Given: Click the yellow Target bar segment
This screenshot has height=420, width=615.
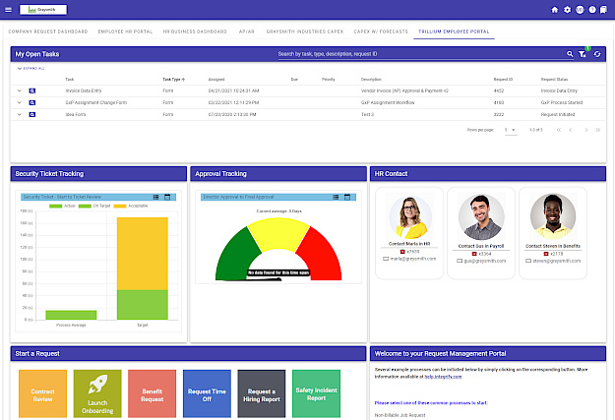Looking at the screenshot, I should tap(143, 253).
